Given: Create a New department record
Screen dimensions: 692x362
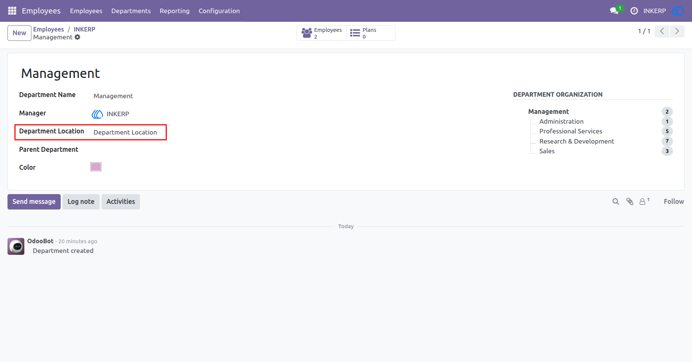Looking at the screenshot, I should pyautogui.click(x=19, y=33).
